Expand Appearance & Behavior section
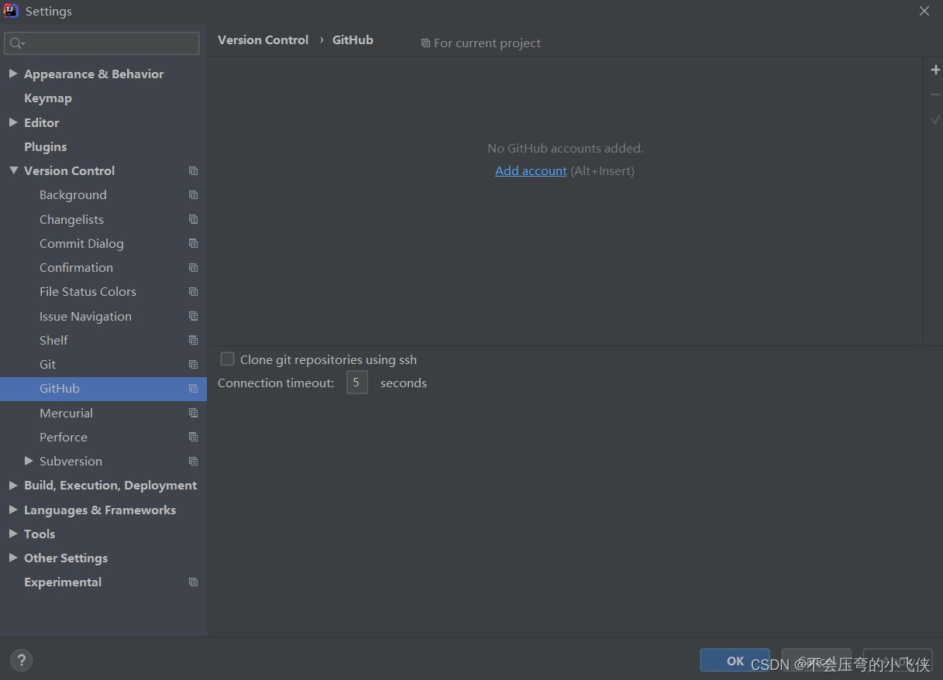The height and width of the screenshot is (680, 943). [x=13, y=74]
